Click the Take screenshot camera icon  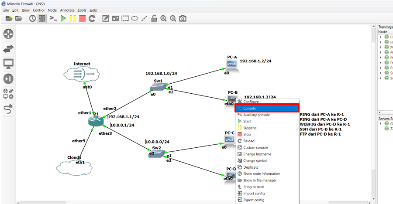point(183,18)
